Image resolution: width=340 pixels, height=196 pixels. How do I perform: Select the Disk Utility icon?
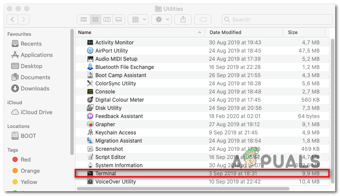(x=90, y=108)
